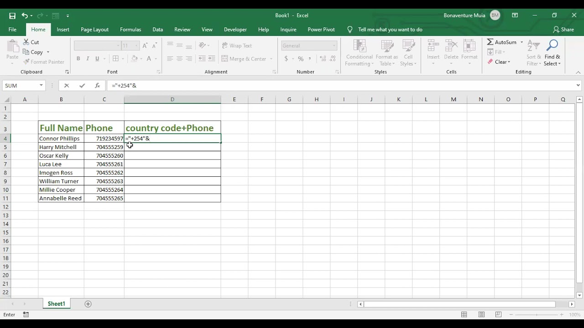The height and width of the screenshot is (328, 584).
Task: Toggle Wrap Text option
Action: click(x=237, y=46)
